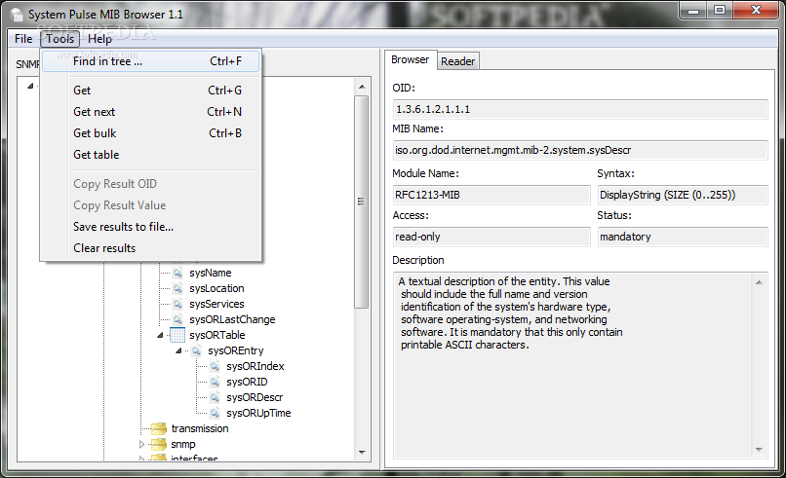
Task: Choose Get bulk menu entry
Action: [151, 133]
